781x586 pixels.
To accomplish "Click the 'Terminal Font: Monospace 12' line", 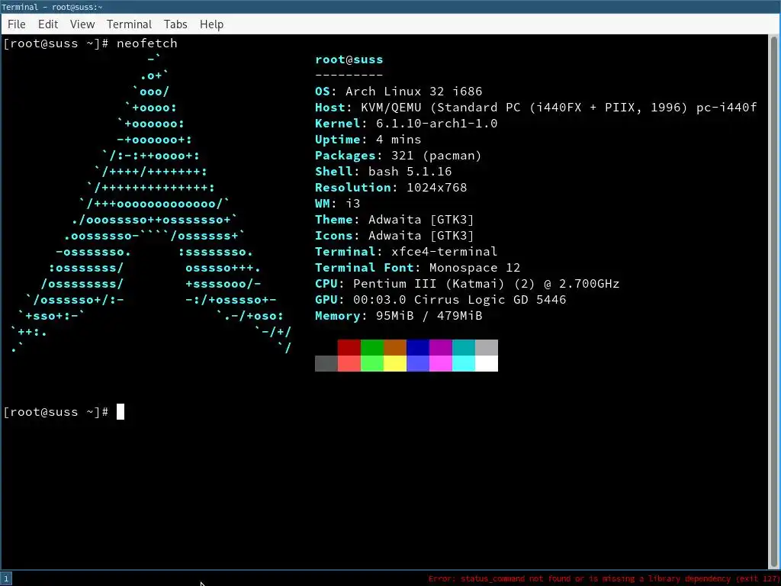I will click(417, 268).
